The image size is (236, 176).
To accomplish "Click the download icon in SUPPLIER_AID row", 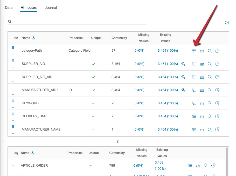I will click(x=202, y=64).
